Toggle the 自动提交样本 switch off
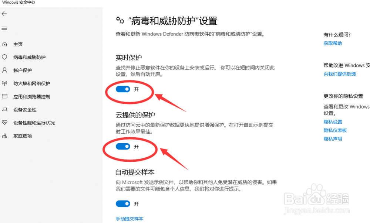This screenshot has width=370, height=223. [123, 204]
